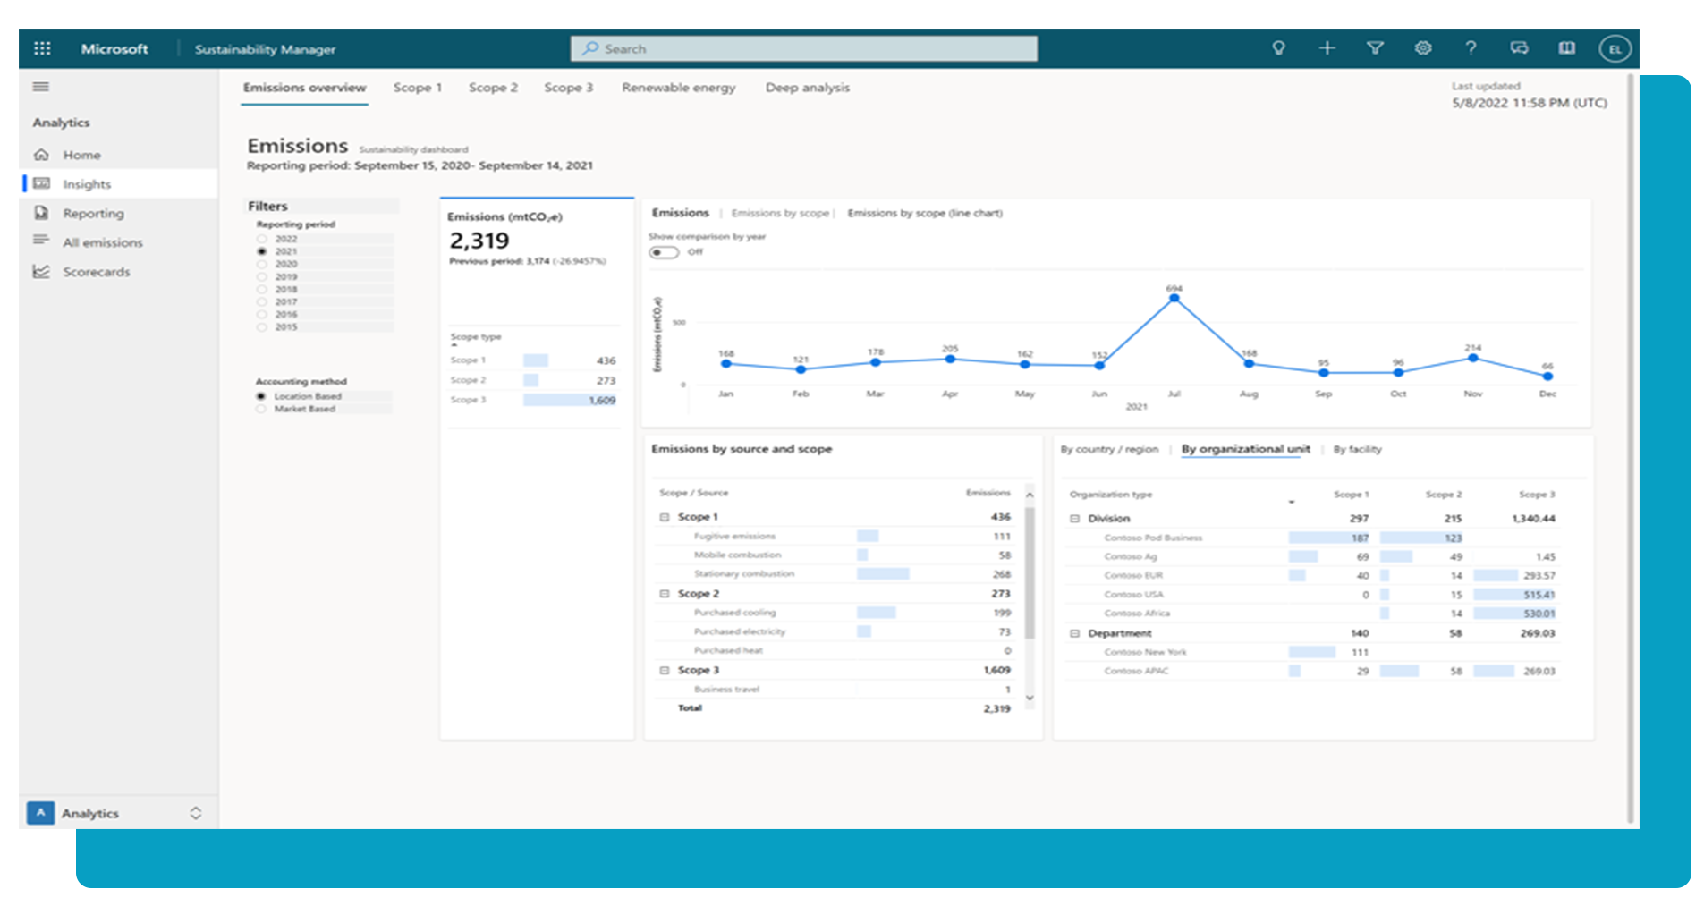This screenshot has width=1704, height=923.
Task: Select Market Based accounting method
Action: [x=262, y=409]
